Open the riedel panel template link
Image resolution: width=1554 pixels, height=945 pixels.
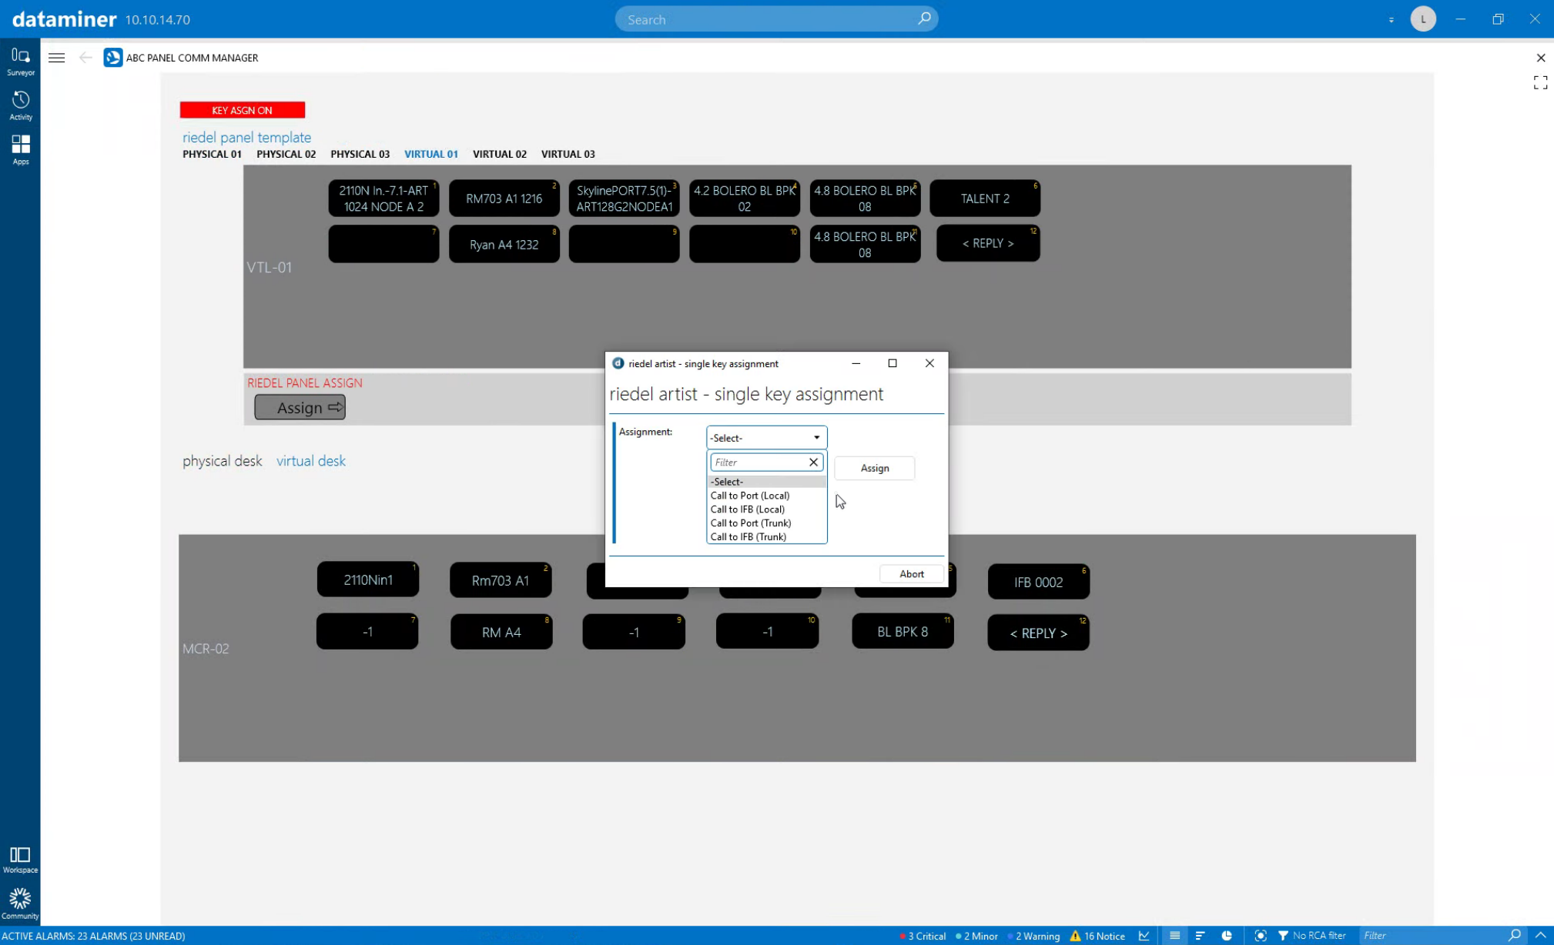click(x=246, y=137)
